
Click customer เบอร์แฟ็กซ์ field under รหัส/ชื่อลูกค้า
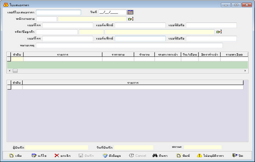[x=140, y=38]
